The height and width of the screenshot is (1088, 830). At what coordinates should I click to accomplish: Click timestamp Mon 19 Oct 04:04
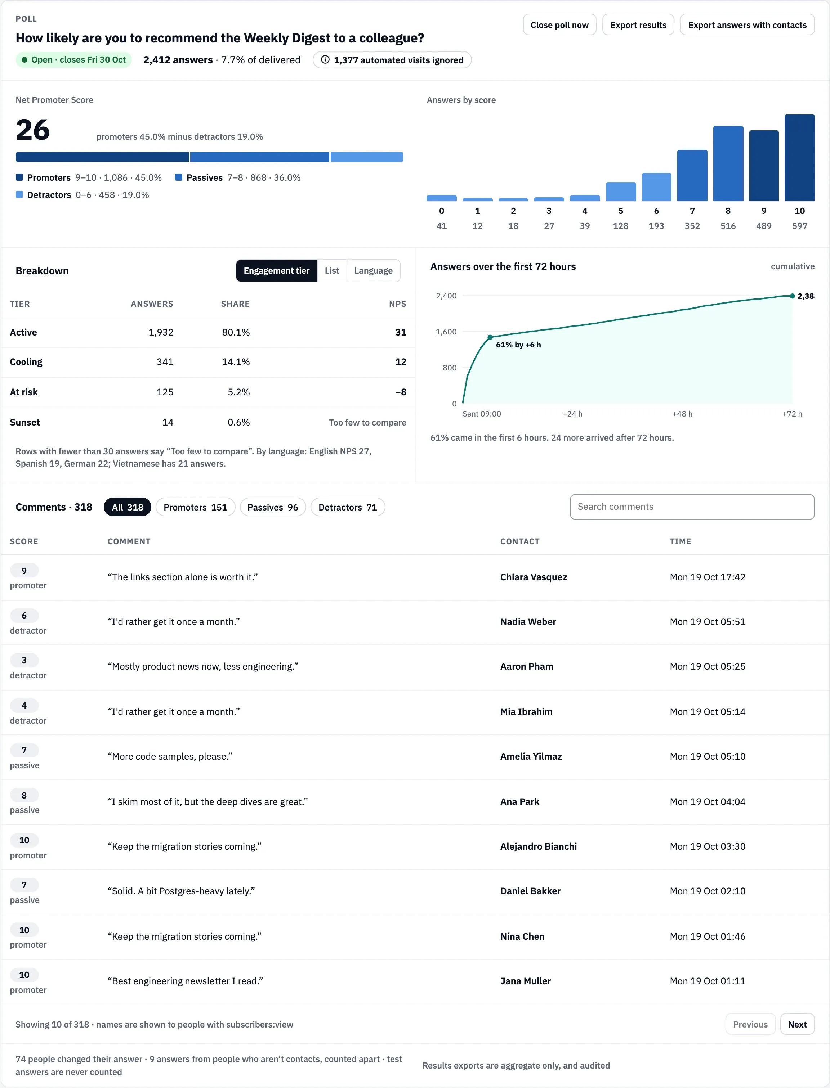pyautogui.click(x=707, y=801)
